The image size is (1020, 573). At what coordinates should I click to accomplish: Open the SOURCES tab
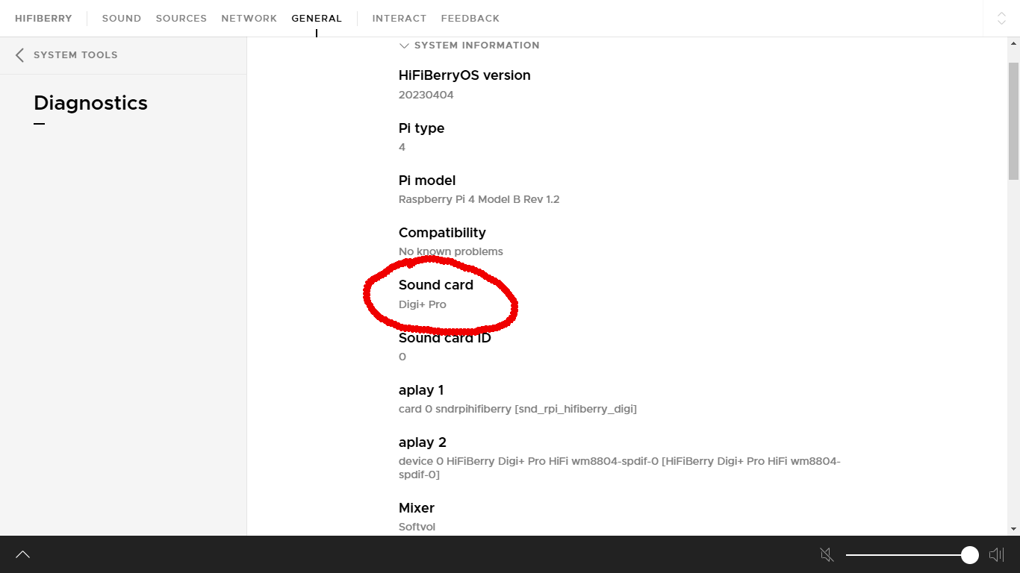pos(181,18)
